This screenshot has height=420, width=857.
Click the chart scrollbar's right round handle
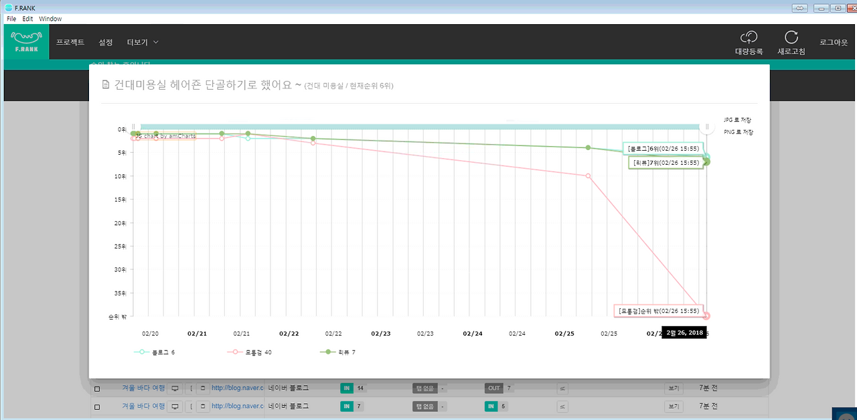pos(707,127)
